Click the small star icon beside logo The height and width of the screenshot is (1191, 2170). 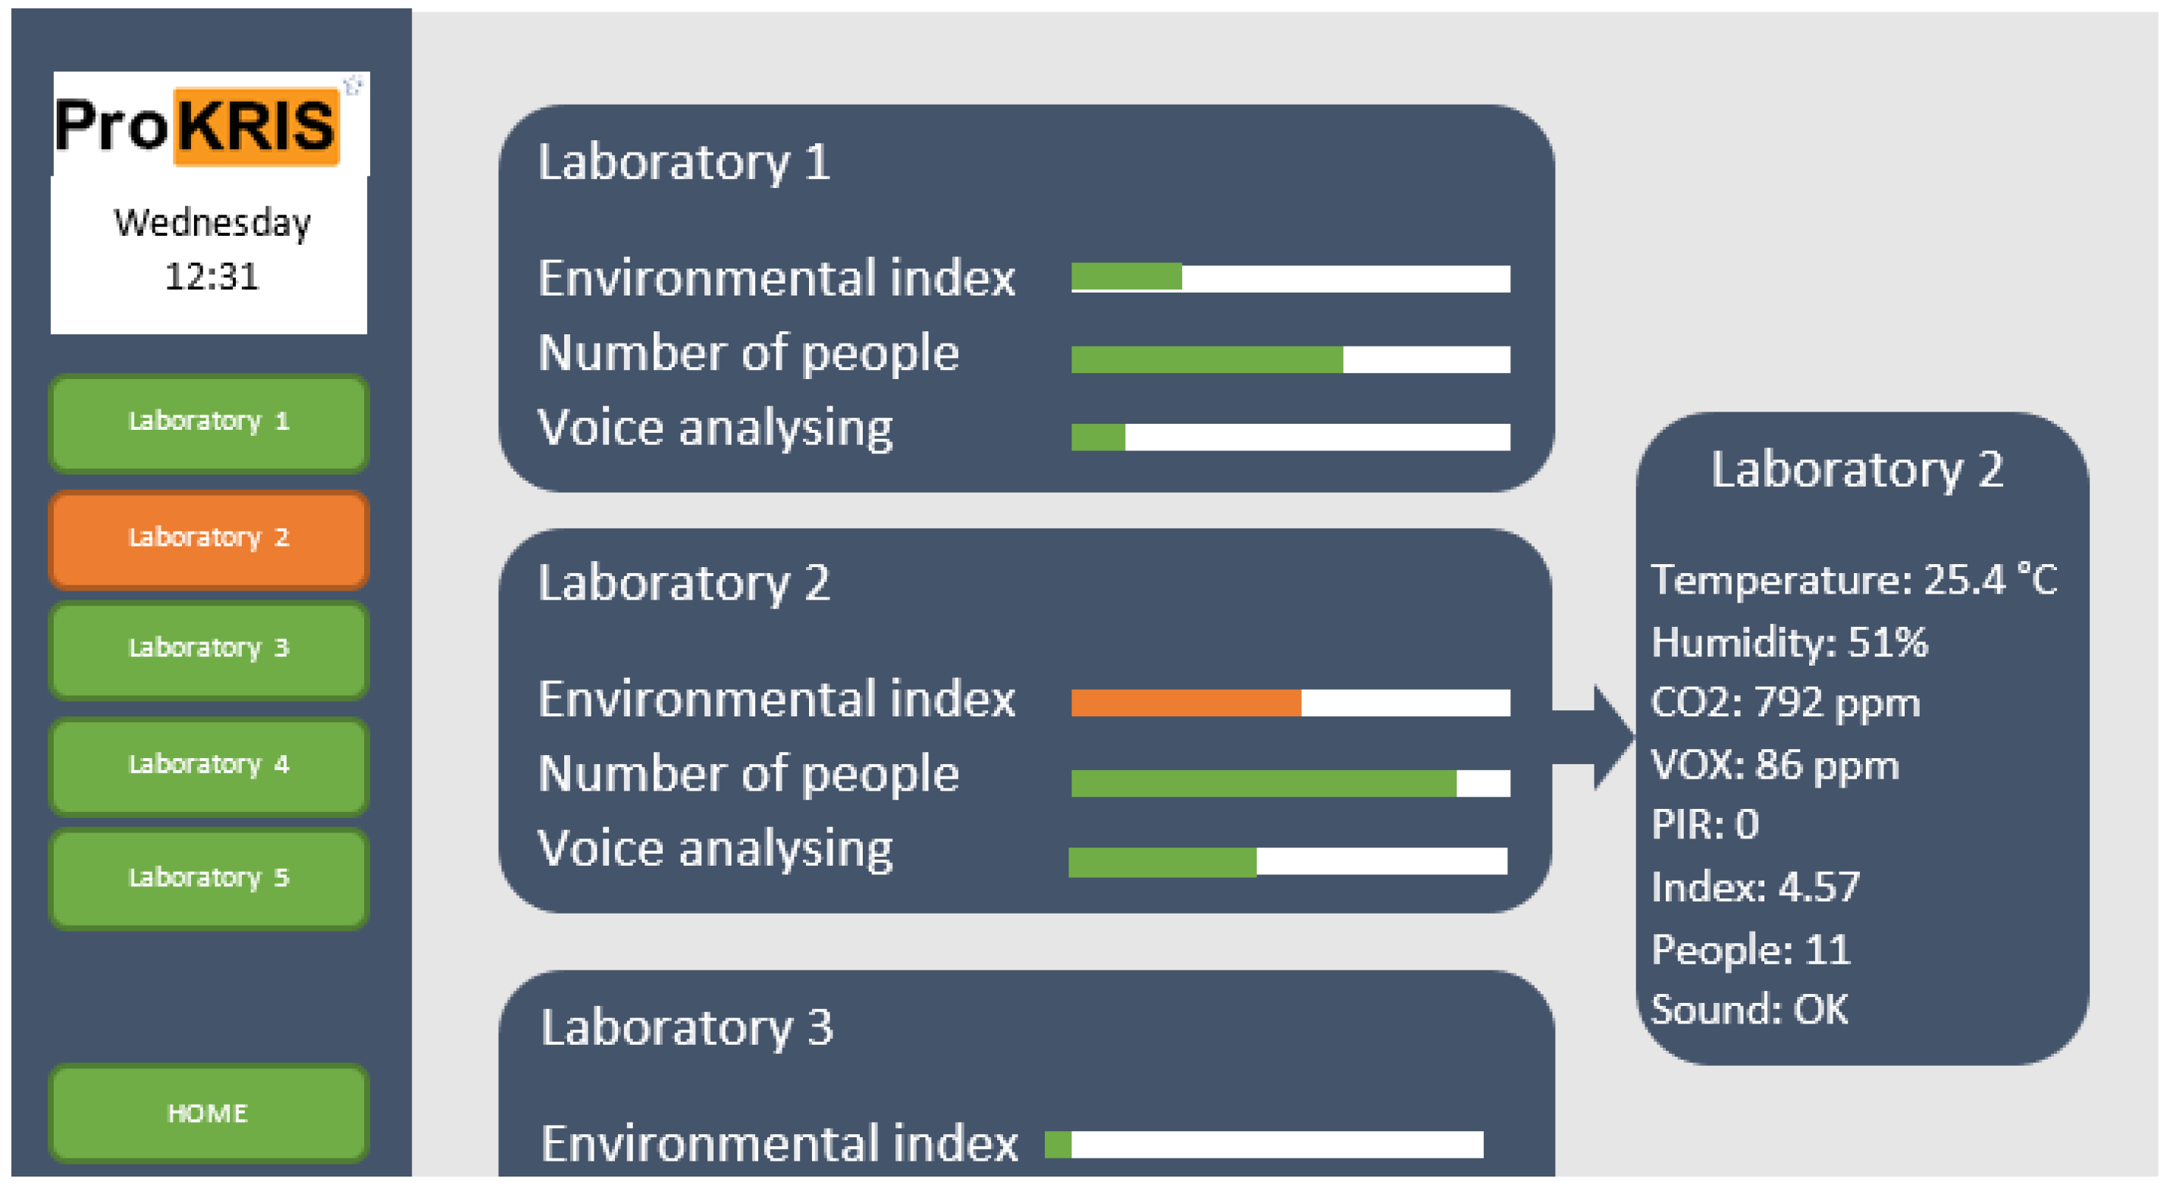(x=354, y=84)
